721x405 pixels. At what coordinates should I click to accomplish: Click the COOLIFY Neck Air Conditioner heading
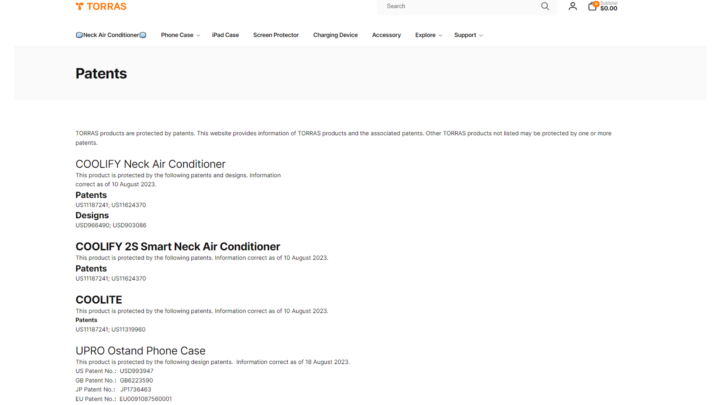[x=150, y=164]
